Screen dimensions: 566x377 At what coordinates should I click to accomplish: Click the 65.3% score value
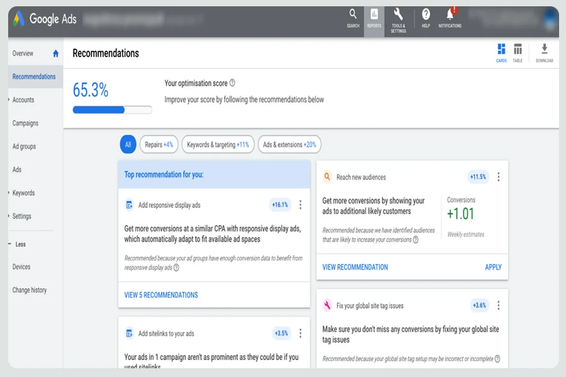pyautogui.click(x=91, y=90)
